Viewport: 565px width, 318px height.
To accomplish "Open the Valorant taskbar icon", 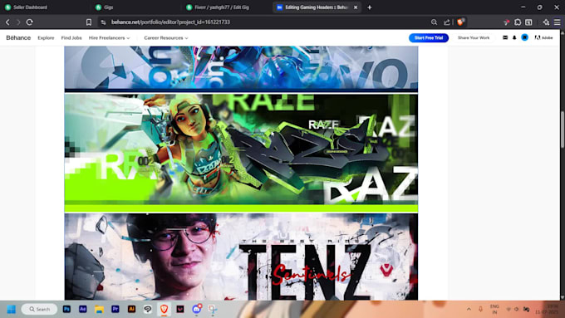I will (x=180, y=309).
